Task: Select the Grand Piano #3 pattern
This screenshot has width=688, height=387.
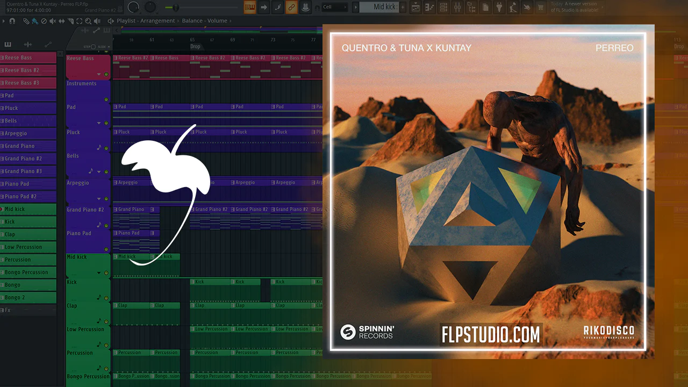Action: pos(28,171)
